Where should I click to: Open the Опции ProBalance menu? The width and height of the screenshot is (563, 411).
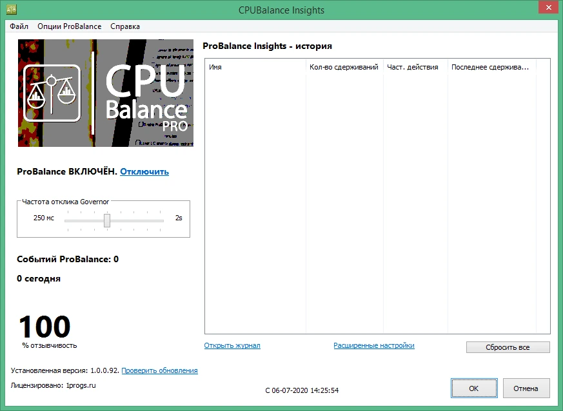(x=69, y=26)
